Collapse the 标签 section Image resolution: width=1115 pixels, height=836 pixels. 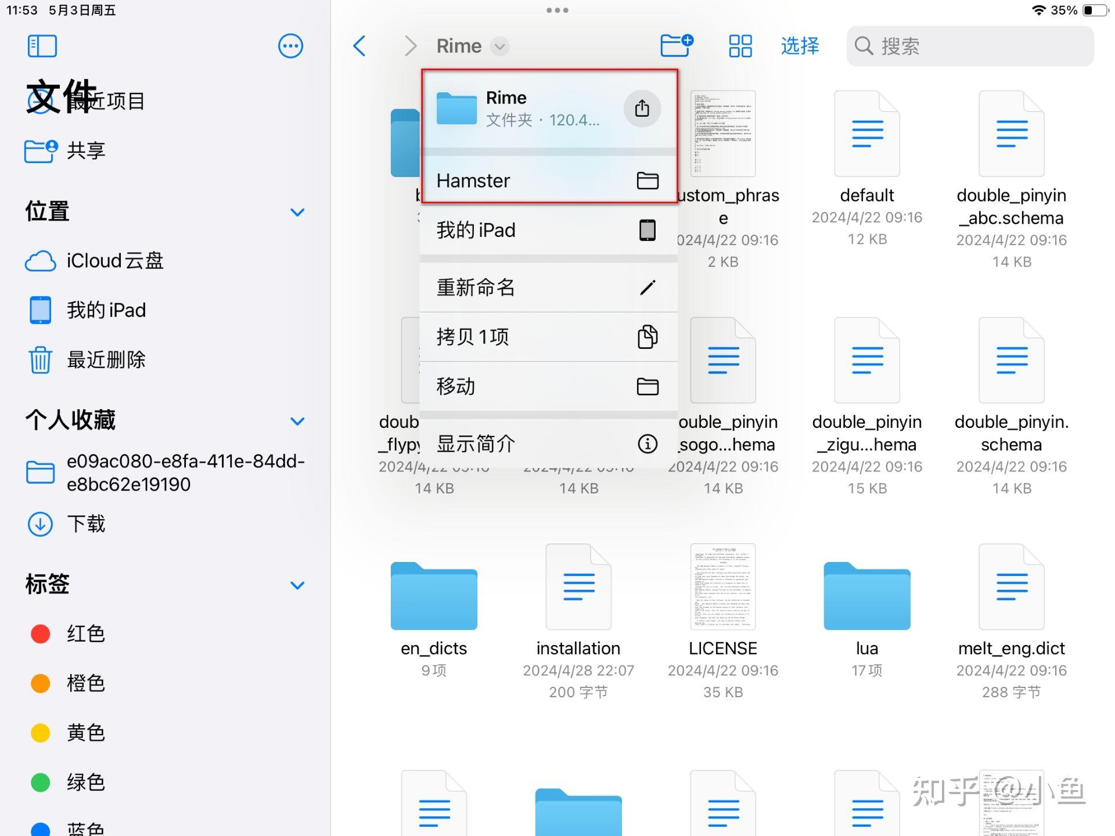(x=297, y=585)
